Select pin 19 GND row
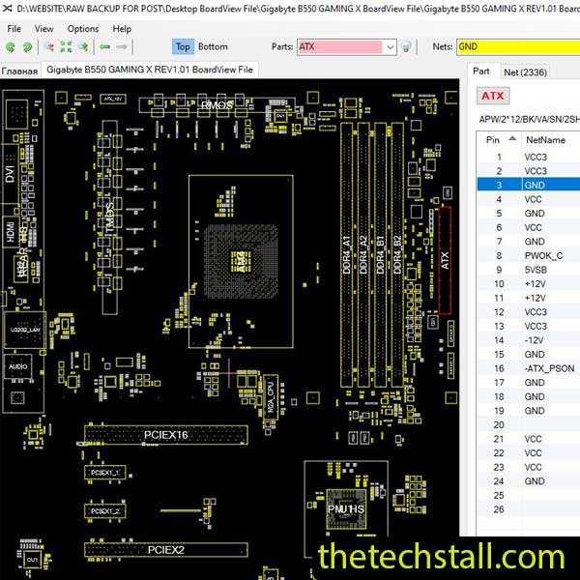Image resolution: width=580 pixels, height=580 pixels. 529,411
